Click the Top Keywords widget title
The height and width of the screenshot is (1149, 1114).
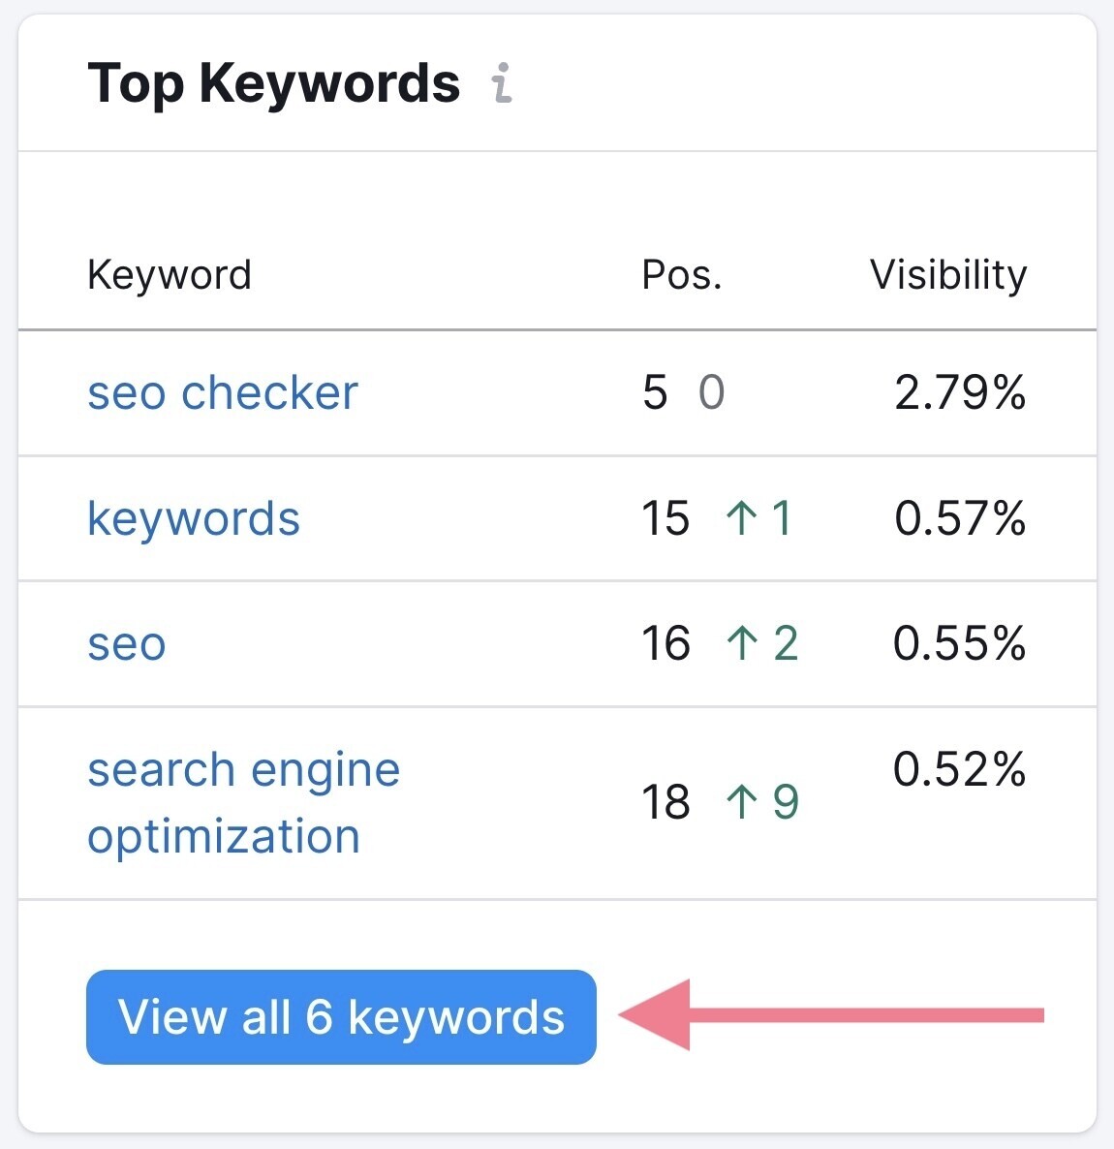[273, 83]
